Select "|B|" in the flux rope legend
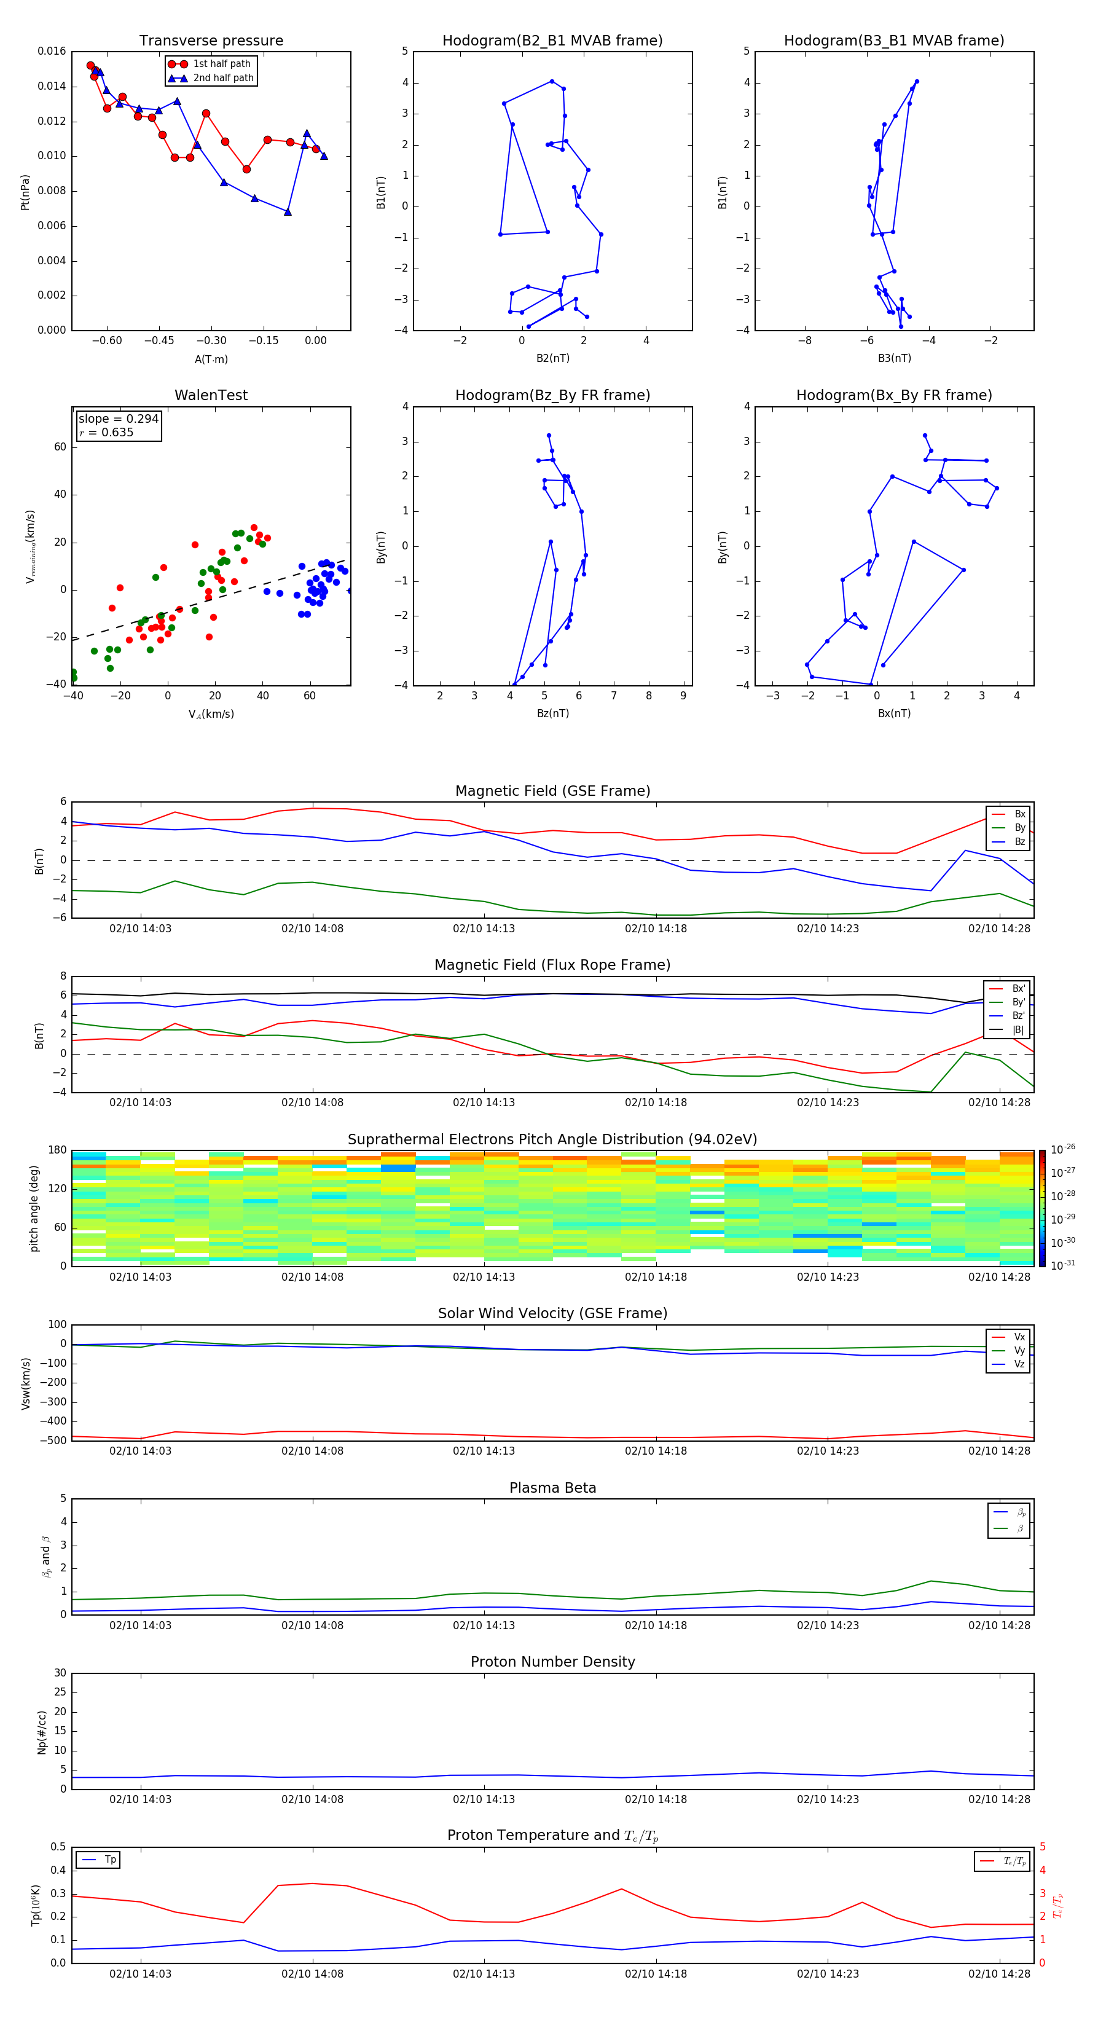Image resolution: width=1106 pixels, height=2028 pixels. point(1007,1030)
